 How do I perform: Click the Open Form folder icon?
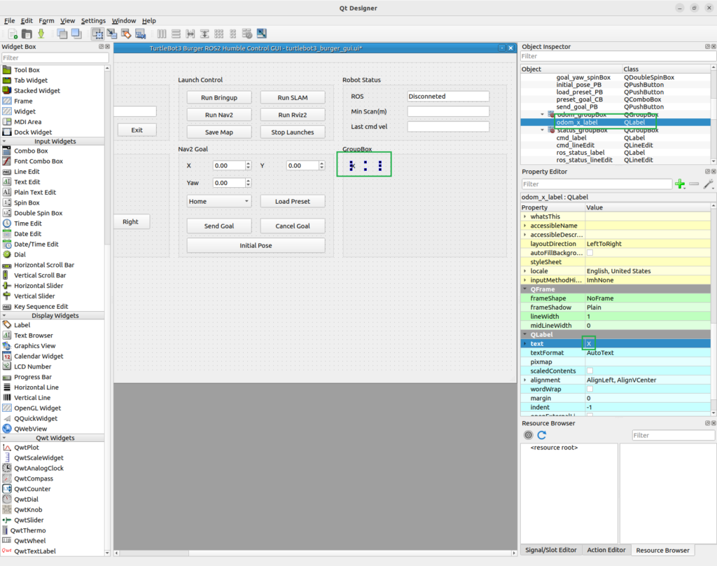pos(27,34)
